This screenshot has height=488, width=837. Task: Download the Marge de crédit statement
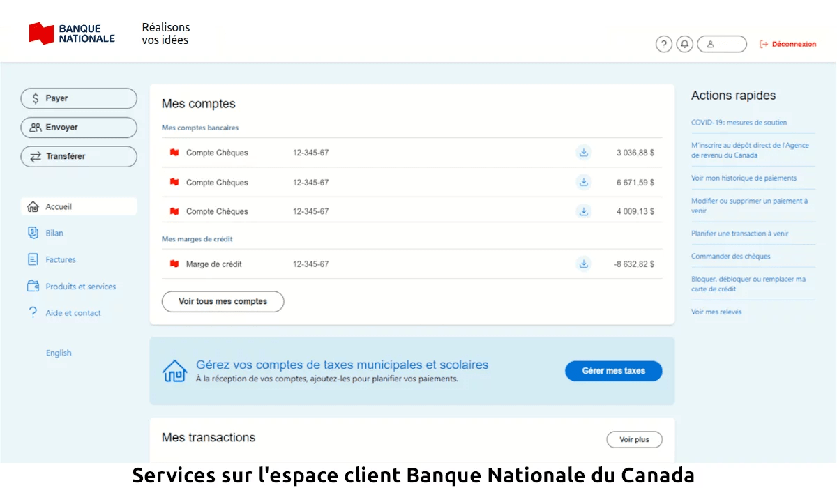(583, 264)
